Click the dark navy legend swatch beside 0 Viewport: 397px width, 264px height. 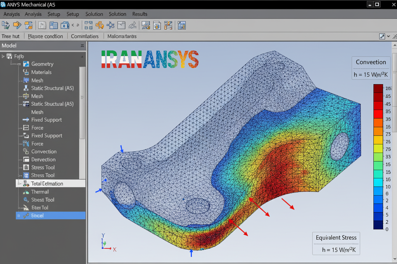click(378, 225)
